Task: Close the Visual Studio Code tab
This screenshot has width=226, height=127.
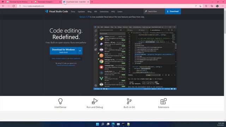Action: click(88, 2)
